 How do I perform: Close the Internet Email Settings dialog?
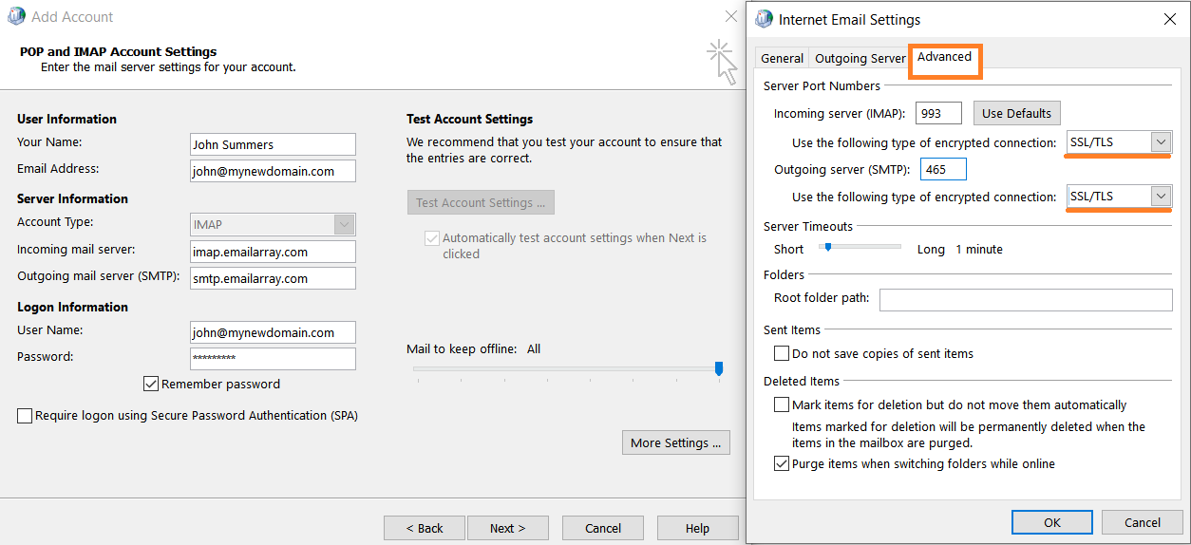pos(1169,19)
